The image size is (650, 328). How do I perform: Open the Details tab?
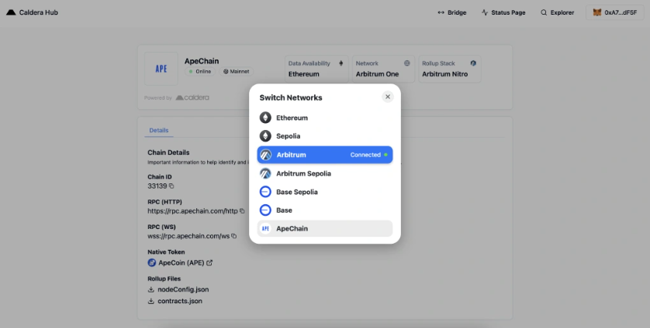click(x=159, y=130)
